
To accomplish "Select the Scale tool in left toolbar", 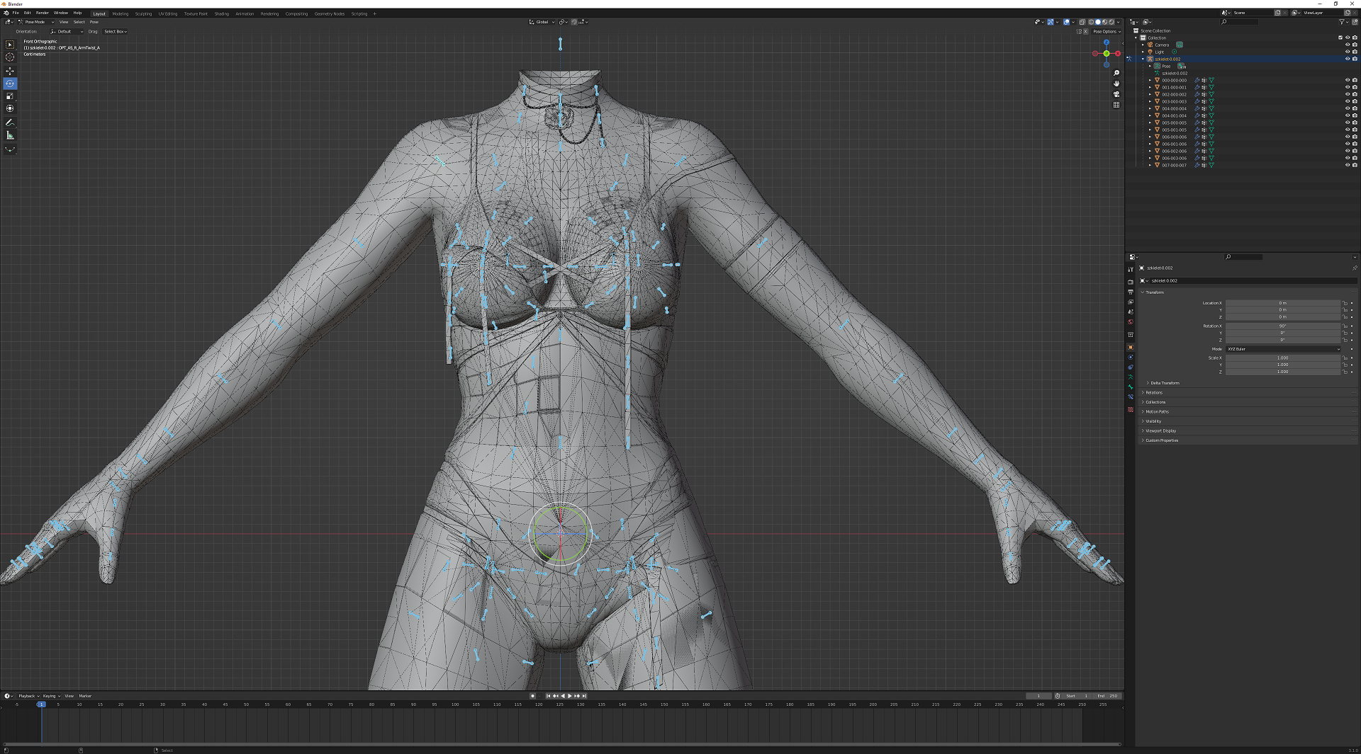I will (10, 96).
